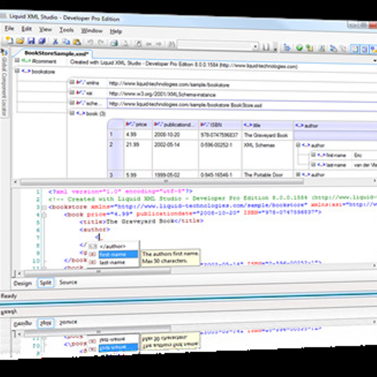The width and height of the screenshot is (377, 377).
Task: Click the bookstore element icon
Action: [26, 71]
